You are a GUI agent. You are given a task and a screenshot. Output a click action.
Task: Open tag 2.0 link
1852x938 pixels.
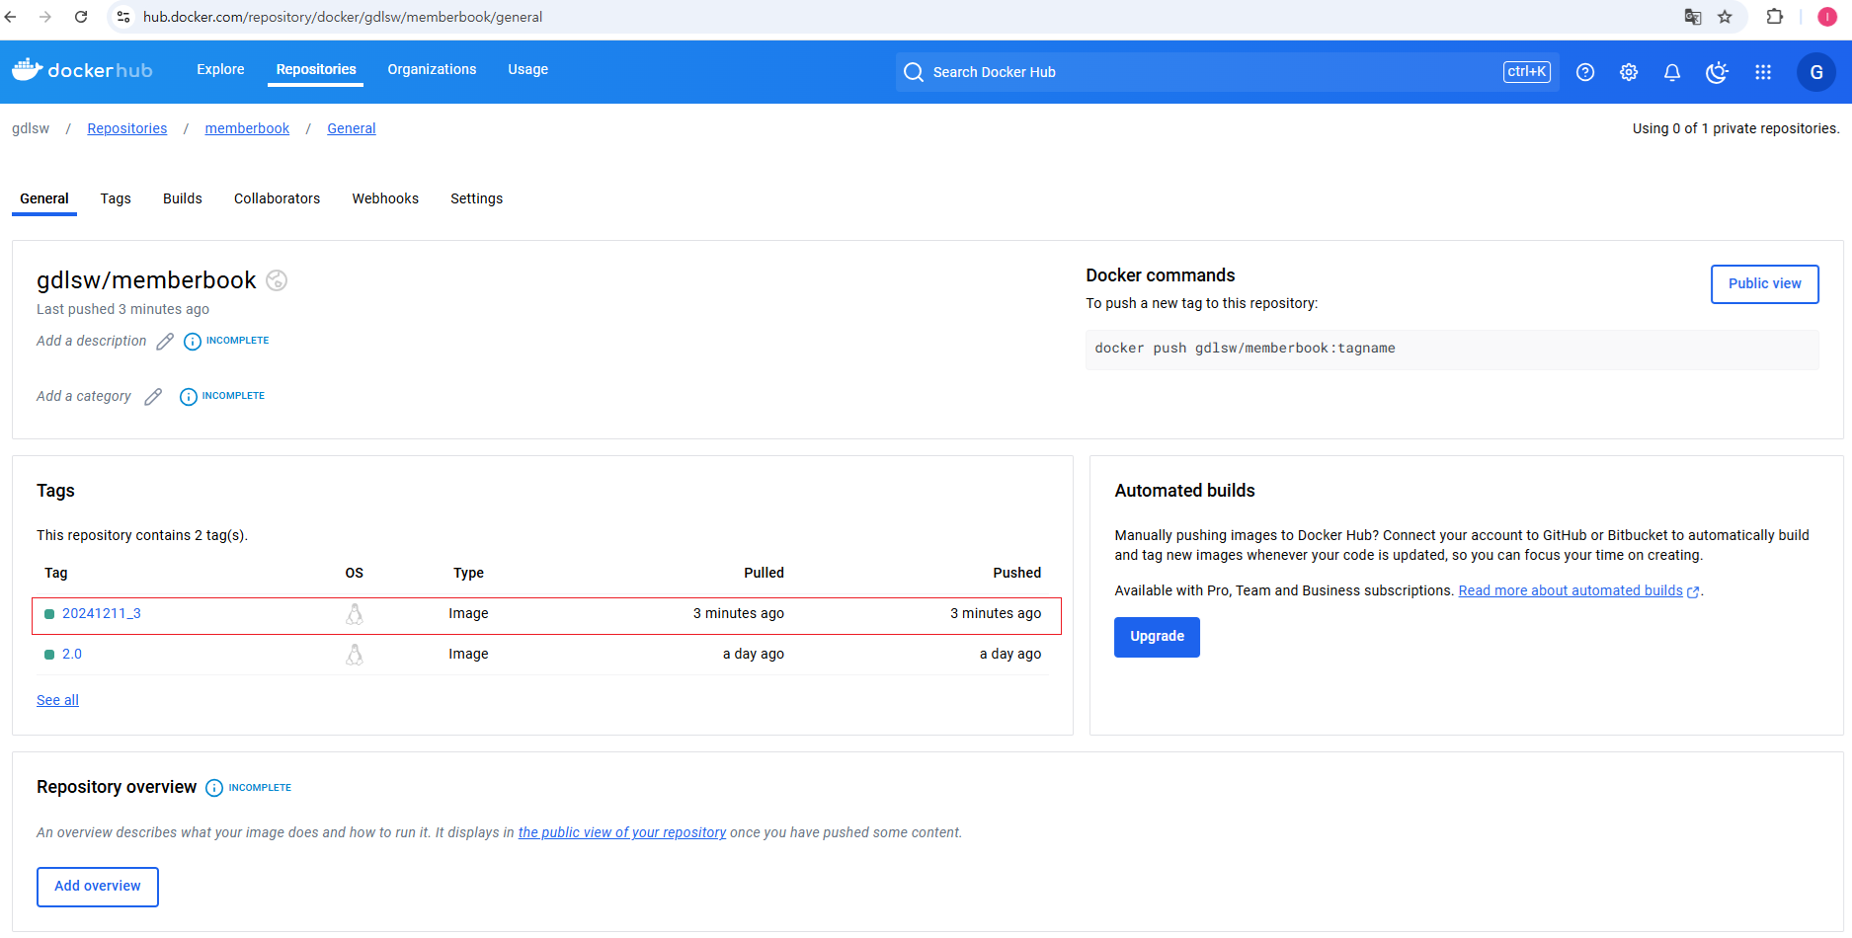[x=72, y=655]
